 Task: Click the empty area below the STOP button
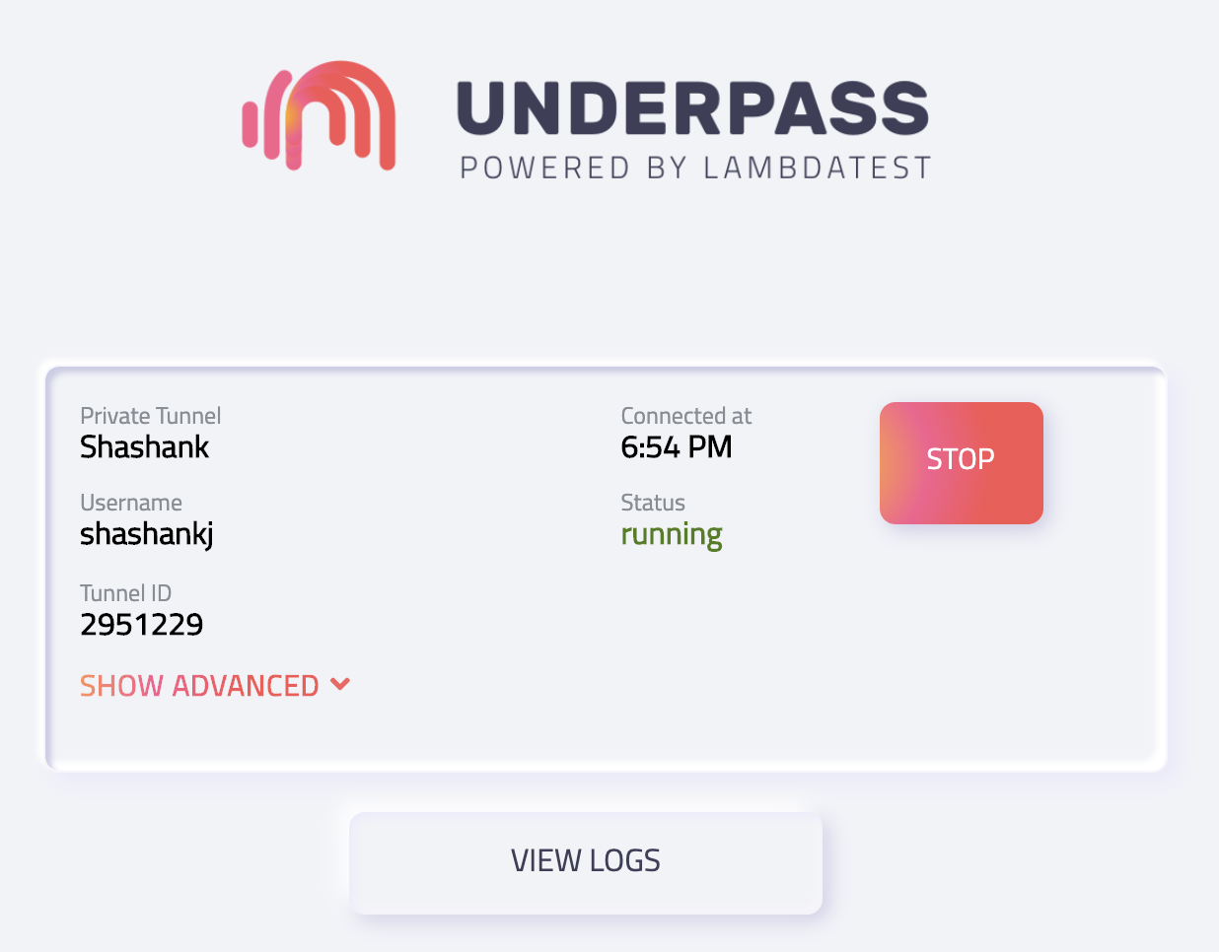[x=962, y=641]
